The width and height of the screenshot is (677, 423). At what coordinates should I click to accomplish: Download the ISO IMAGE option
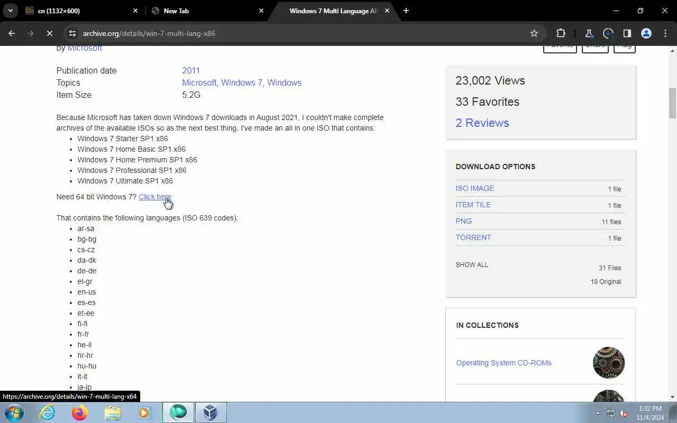475,188
